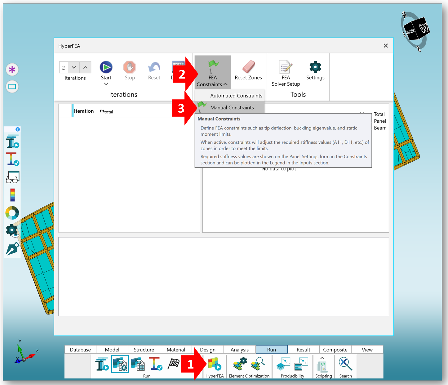Click the Iterations number field
The width and height of the screenshot is (448, 385).
(64, 67)
